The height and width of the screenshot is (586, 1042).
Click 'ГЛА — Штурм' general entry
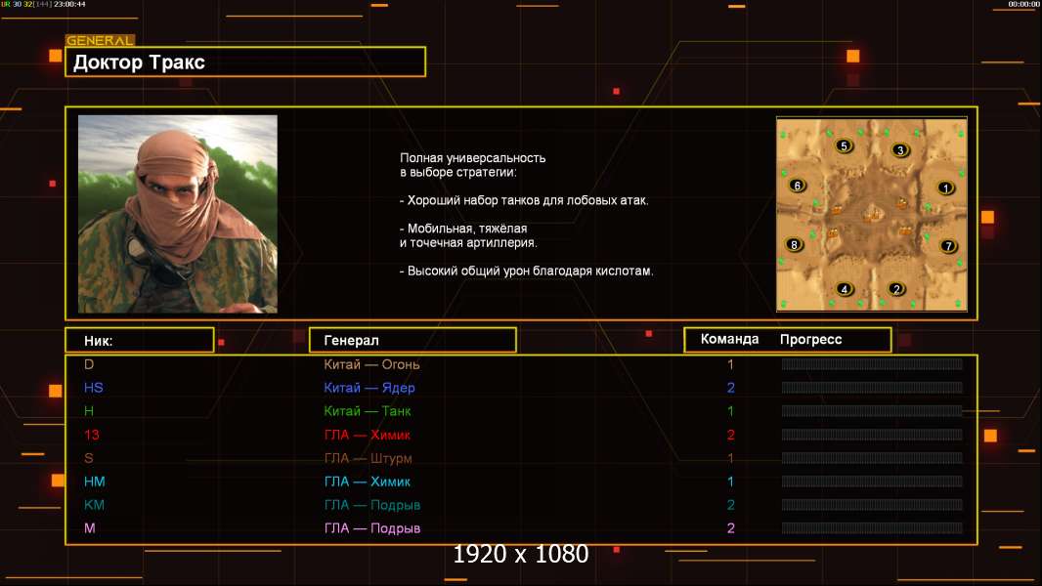point(369,458)
